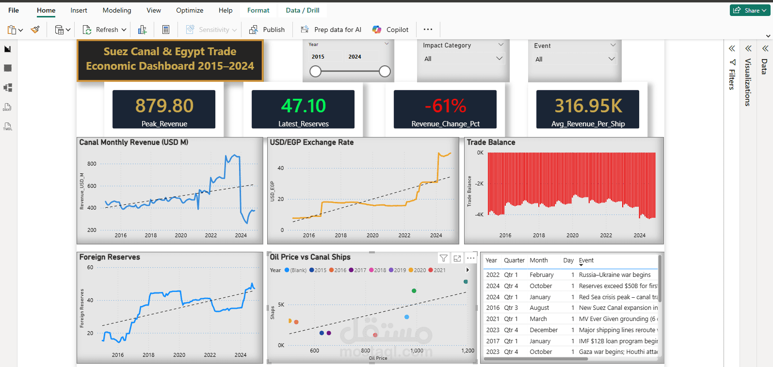Expand the Get data dropdown arrow
The height and width of the screenshot is (367, 773).
point(68,30)
